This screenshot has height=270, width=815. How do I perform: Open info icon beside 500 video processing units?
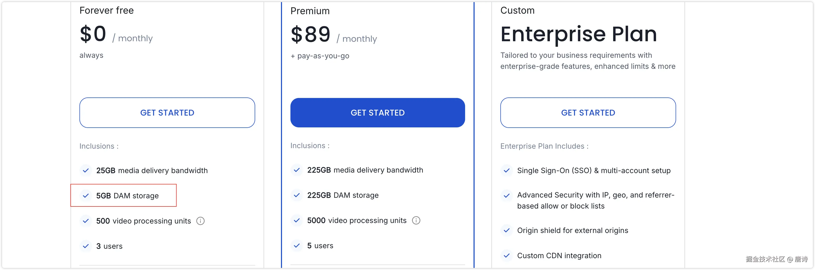coord(200,221)
